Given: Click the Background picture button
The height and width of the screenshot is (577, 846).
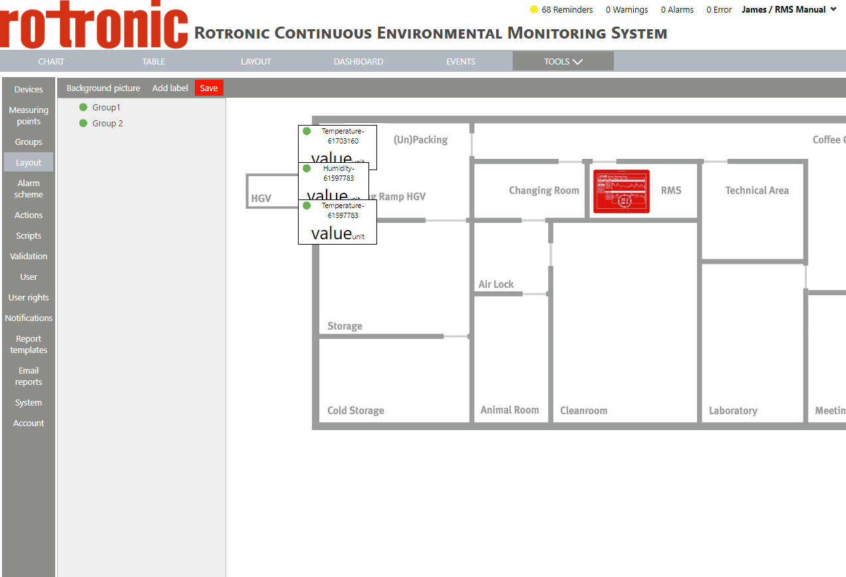Looking at the screenshot, I should coord(103,88).
